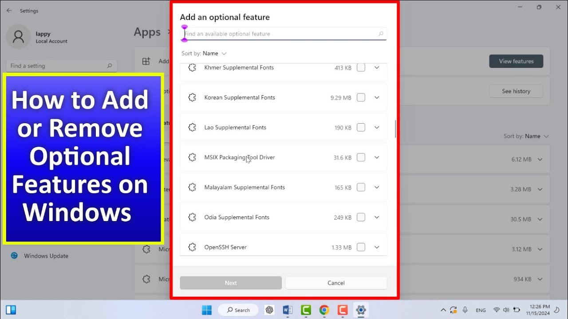Click the Settings gear taskbar icon
This screenshot has height=319, width=568.
361,310
